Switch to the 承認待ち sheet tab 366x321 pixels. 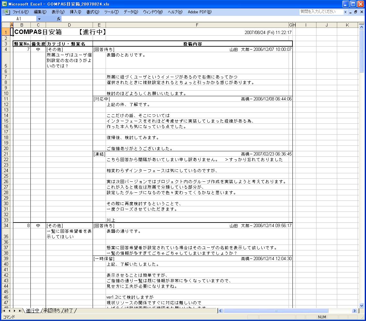coord(52,311)
